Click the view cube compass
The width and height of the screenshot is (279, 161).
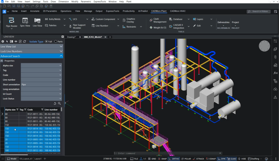tap(264, 46)
